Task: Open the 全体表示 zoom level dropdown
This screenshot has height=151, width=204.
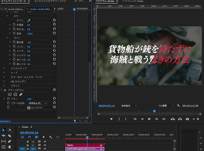Action: point(129,106)
